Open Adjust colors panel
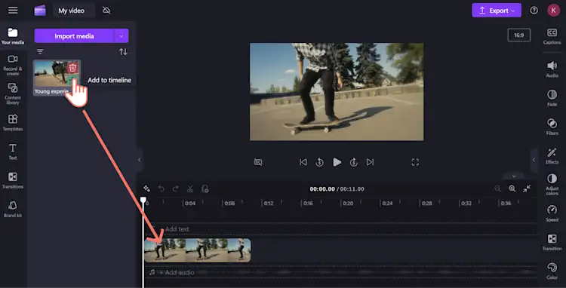 pos(552,184)
